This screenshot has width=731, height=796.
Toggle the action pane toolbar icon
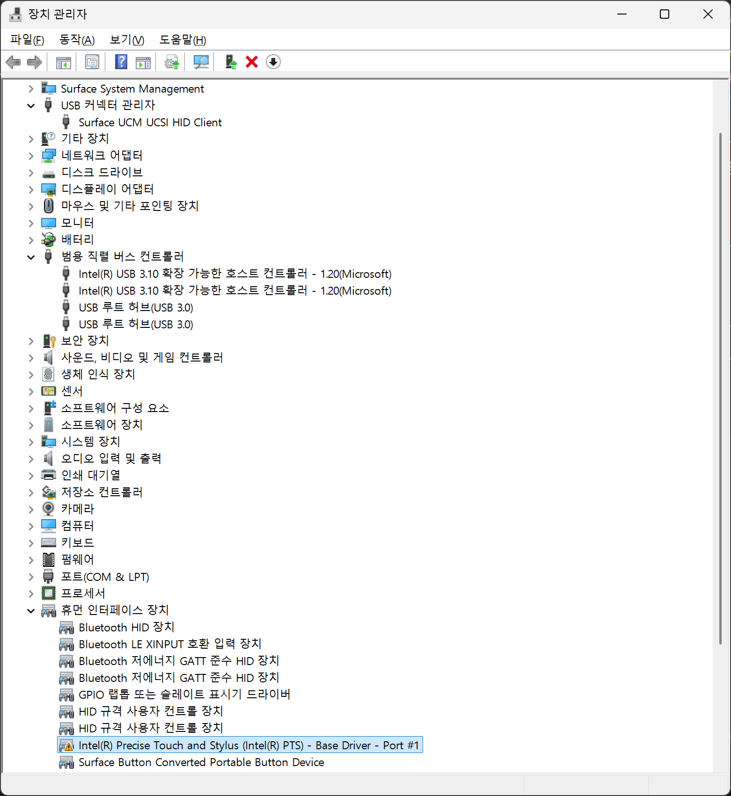pos(143,62)
